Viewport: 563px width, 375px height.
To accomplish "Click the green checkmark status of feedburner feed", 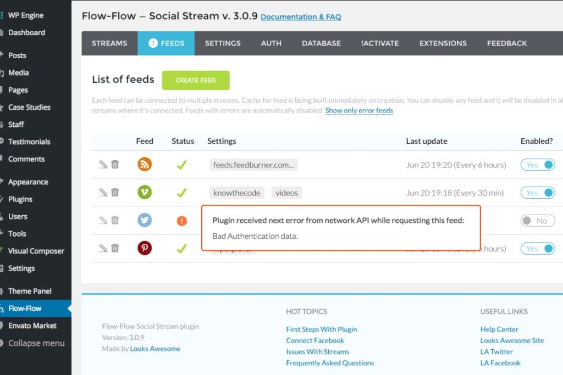I will 181,165.
